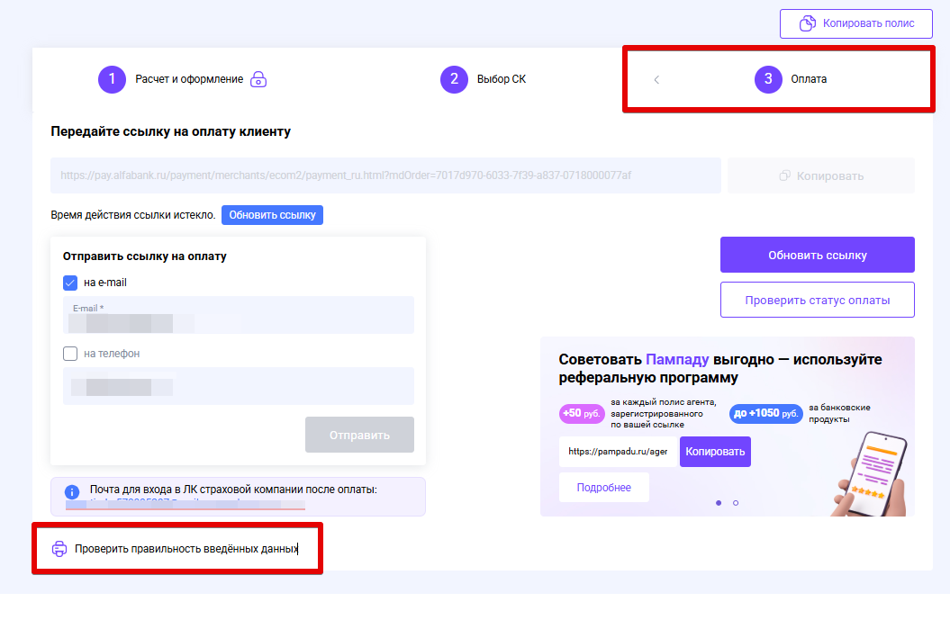Image resolution: width=950 pixels, height=638 pixels.
Task: Select the first banner slide dot
Action: coord(718,503)
